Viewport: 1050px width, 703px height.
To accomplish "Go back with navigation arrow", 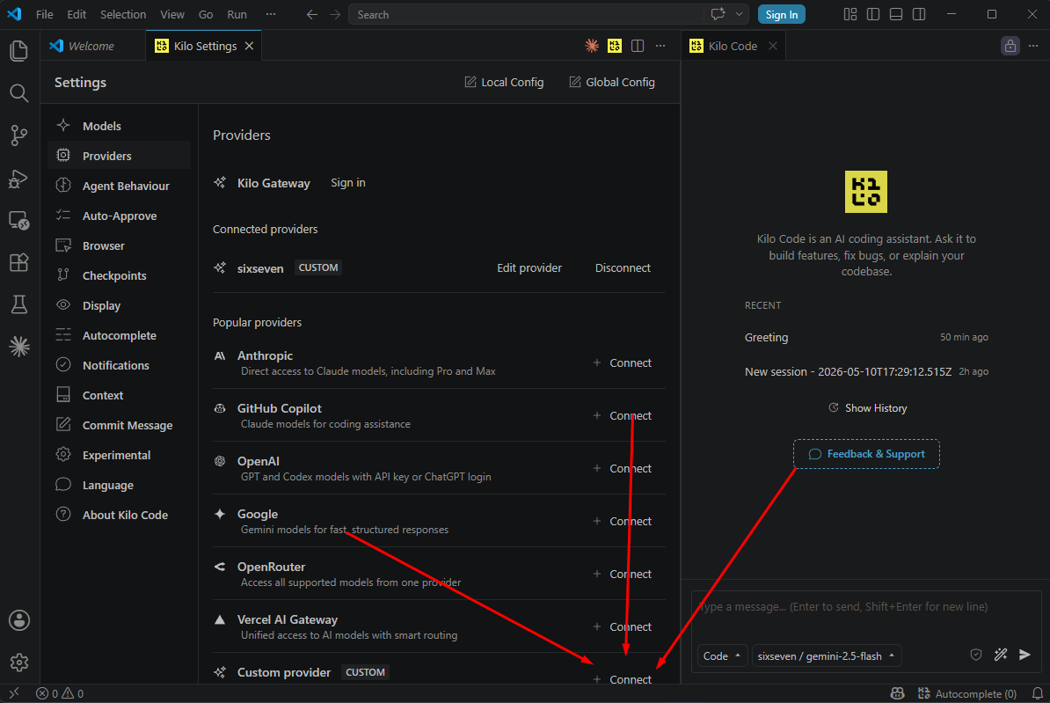I will coord(312,15).
